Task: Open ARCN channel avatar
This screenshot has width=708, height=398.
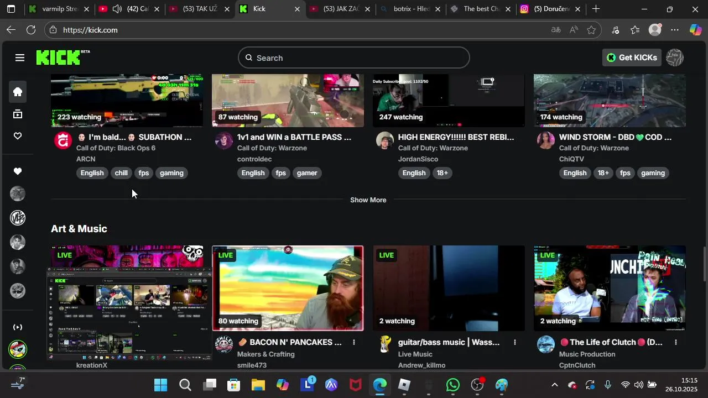Action: pos(63,140)
